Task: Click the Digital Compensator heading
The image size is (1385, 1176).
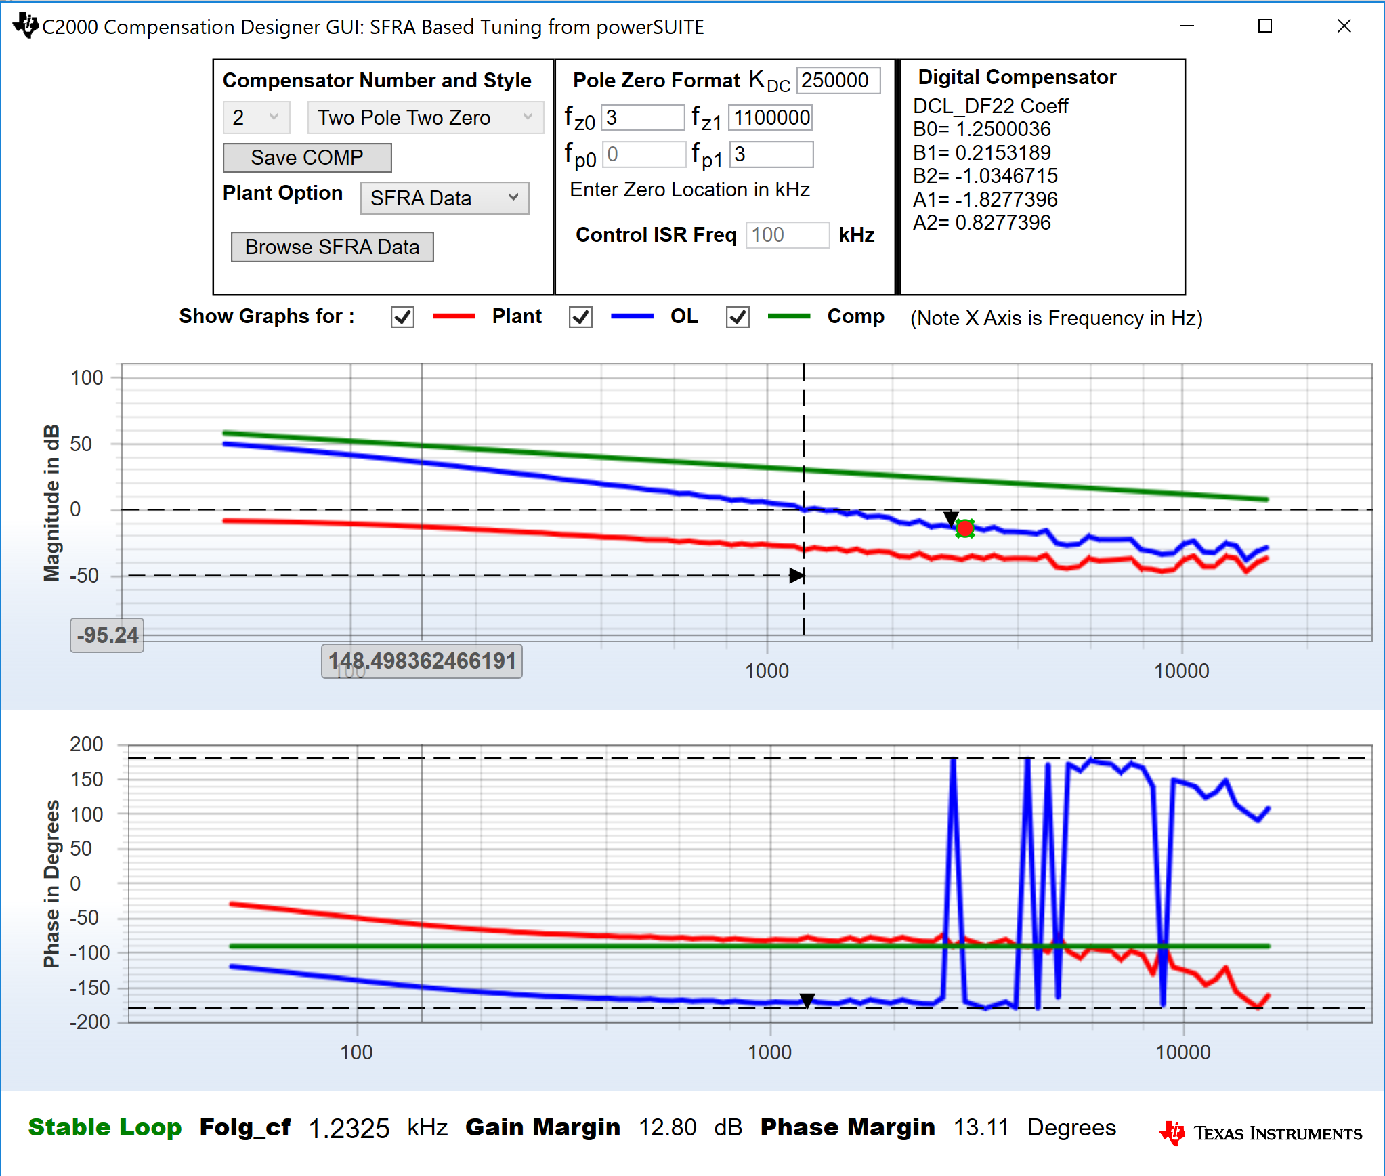Action: [x=1017, y=77]
